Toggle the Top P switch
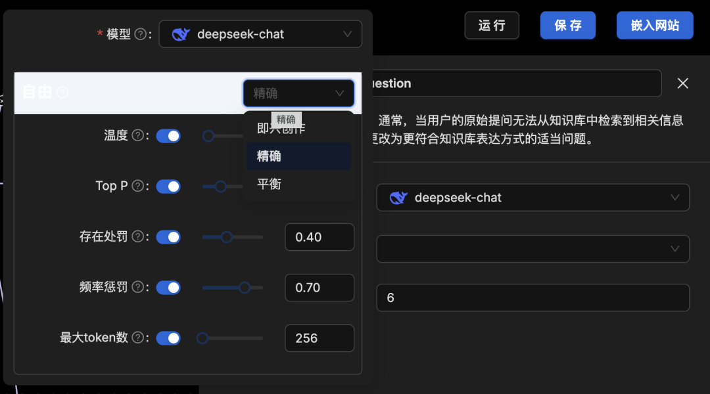This screenshot has width=710, height=394. (x=168, y=186)
